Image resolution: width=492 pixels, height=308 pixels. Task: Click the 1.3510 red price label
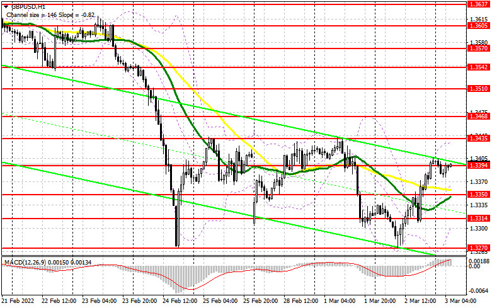(478, 89)
